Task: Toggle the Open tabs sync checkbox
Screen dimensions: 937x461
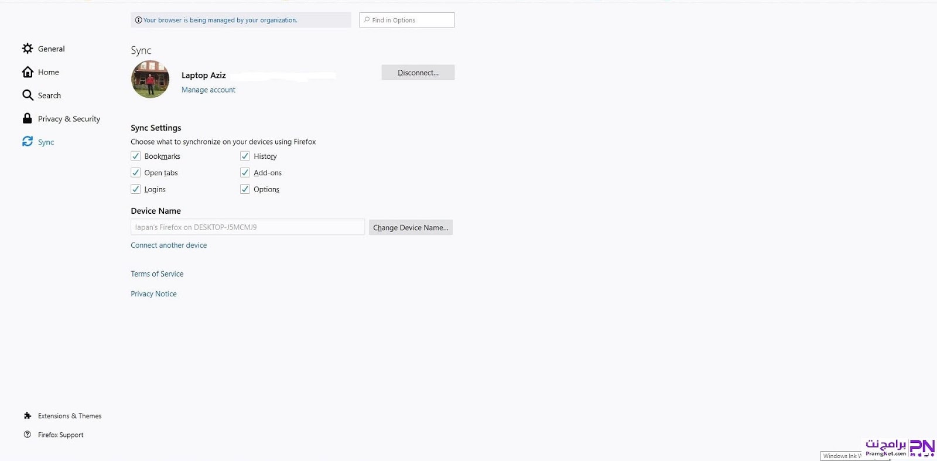Action: click(136, 172)
